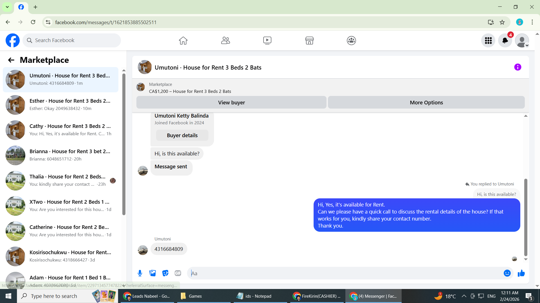Open the GIF picker

(178, 273)
